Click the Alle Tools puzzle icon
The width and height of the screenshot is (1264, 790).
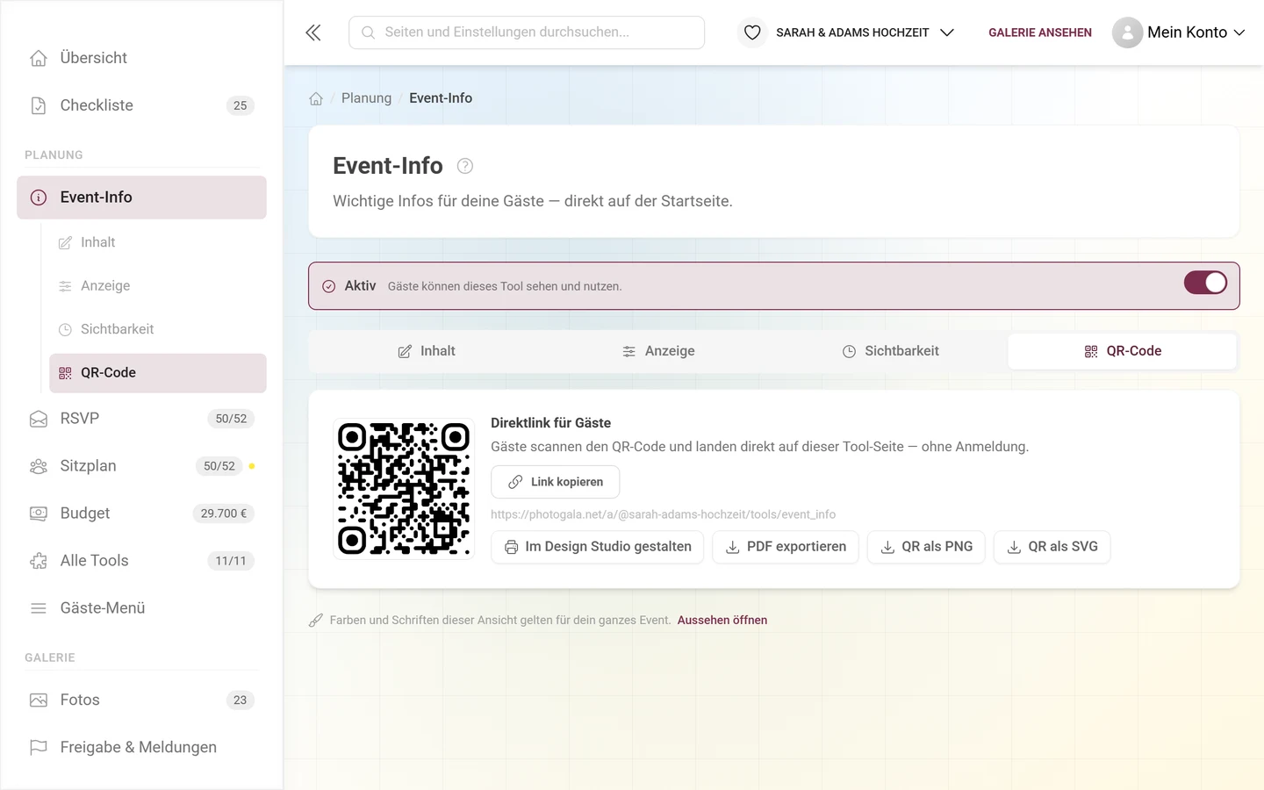pyautogui.click(x=39, y=561)
